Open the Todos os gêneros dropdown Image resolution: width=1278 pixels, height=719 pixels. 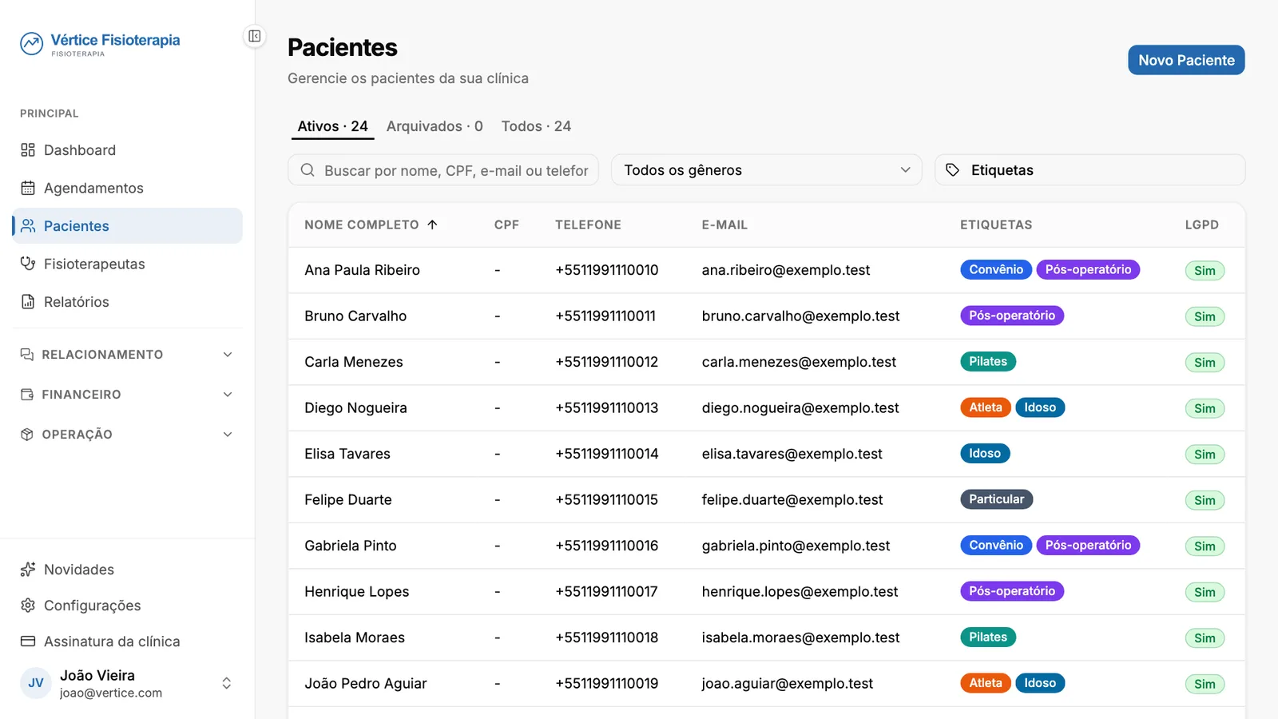click(x=767, y=170)
